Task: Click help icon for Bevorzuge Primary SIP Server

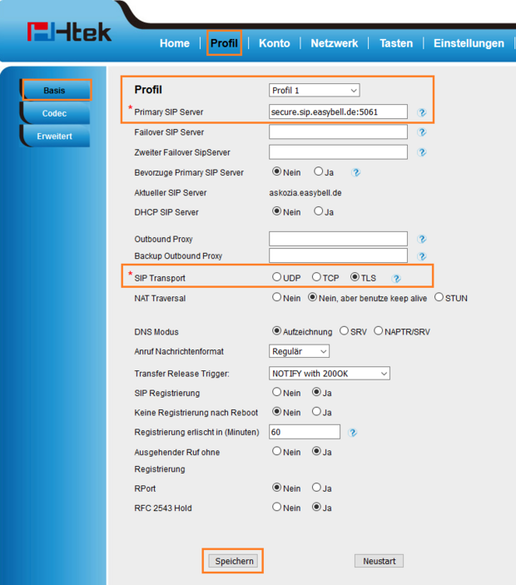Action: click(x=356, y=172)
